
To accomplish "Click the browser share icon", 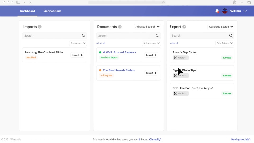I will click(234, 2).
